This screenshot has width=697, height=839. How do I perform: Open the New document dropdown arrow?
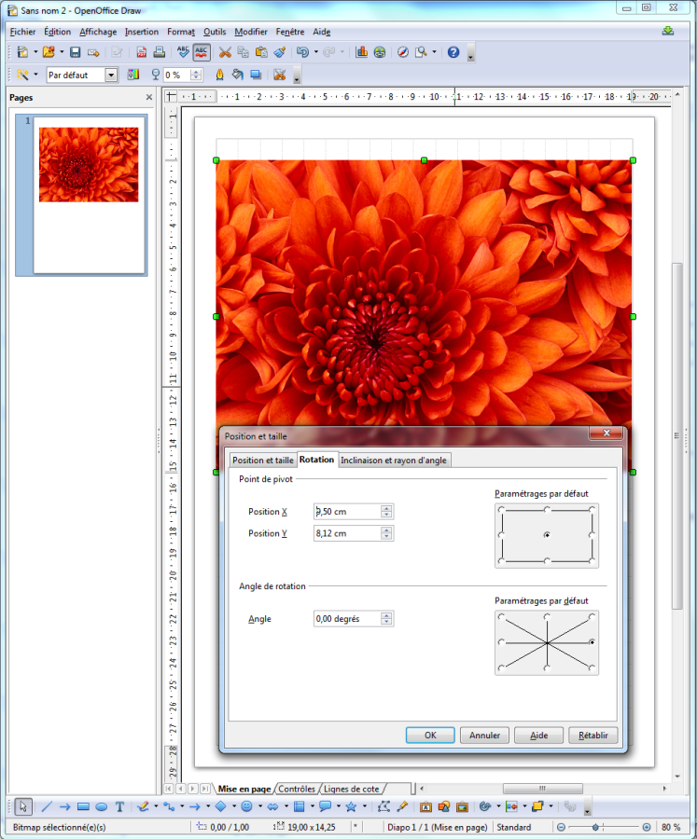35,52
